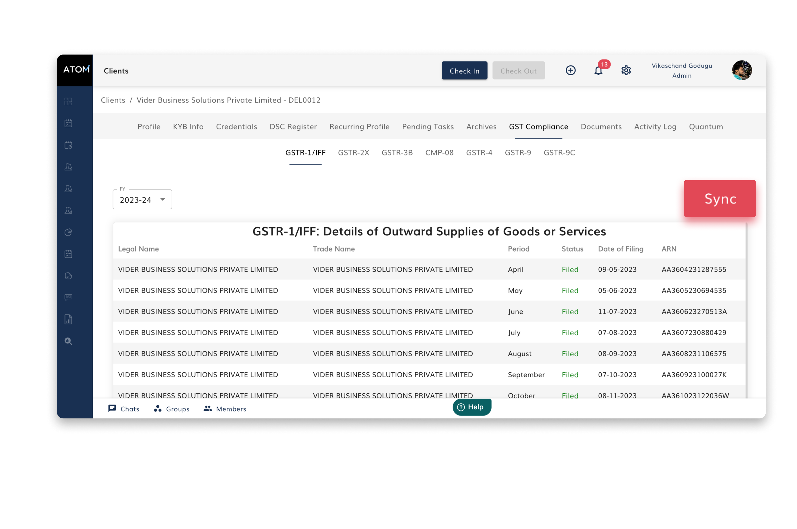Open the middle of three people icons
797x529 pixels.
69,189
